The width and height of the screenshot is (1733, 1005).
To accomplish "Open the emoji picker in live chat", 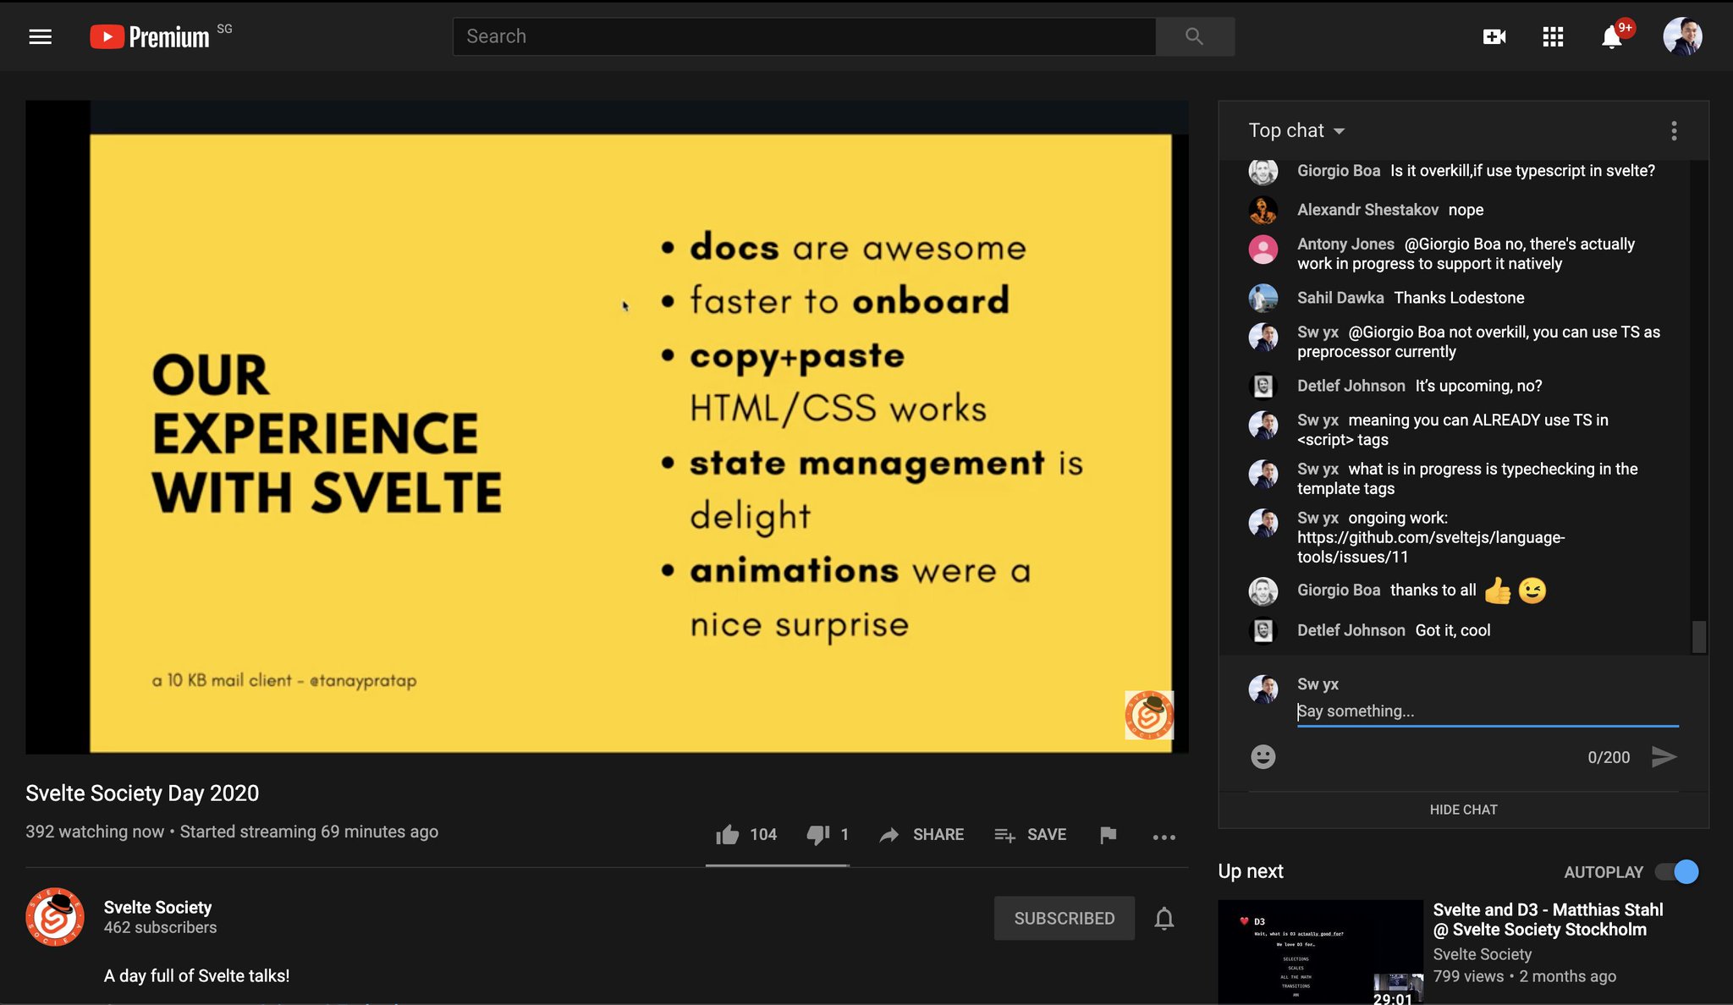I will click(x=1263, y=757).
